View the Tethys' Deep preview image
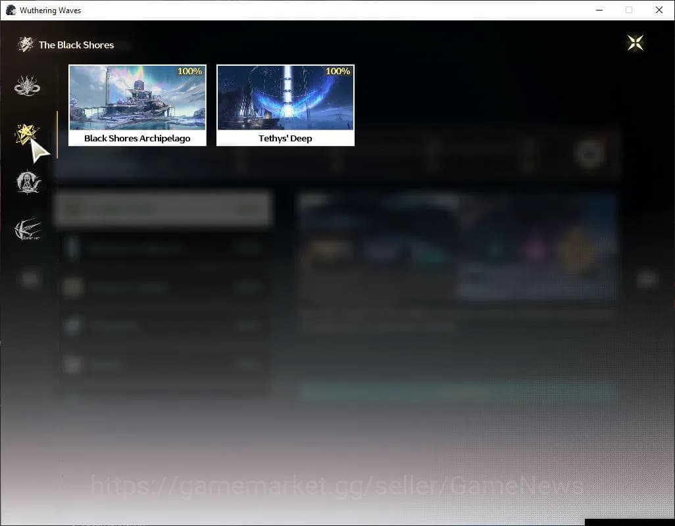 [285, 97]
